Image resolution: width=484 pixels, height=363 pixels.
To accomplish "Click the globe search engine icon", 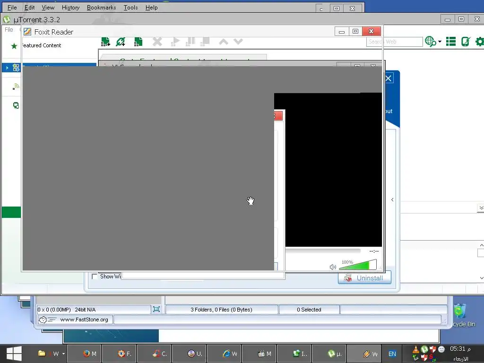I will (430, 42).
